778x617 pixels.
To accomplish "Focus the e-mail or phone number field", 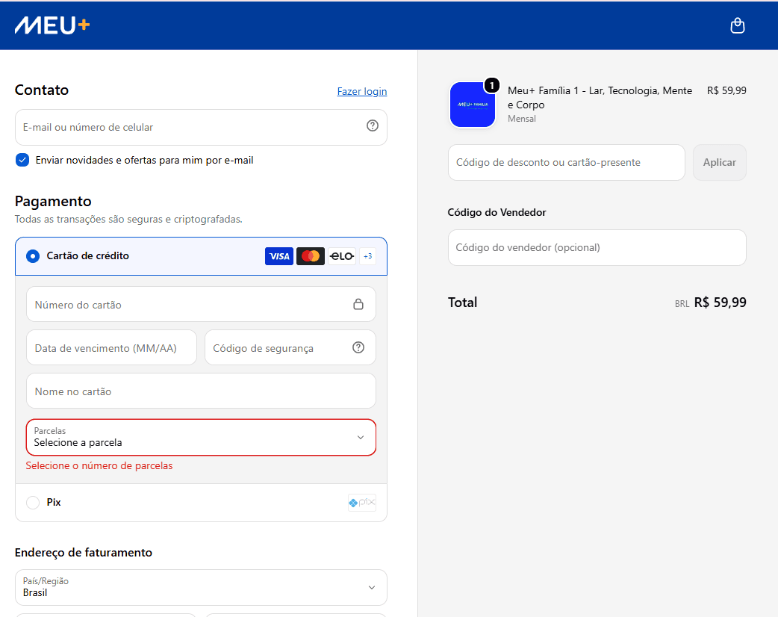I will pos(201,127).
